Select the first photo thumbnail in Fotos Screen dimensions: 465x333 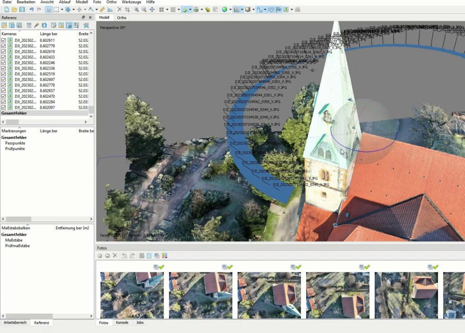132,294
